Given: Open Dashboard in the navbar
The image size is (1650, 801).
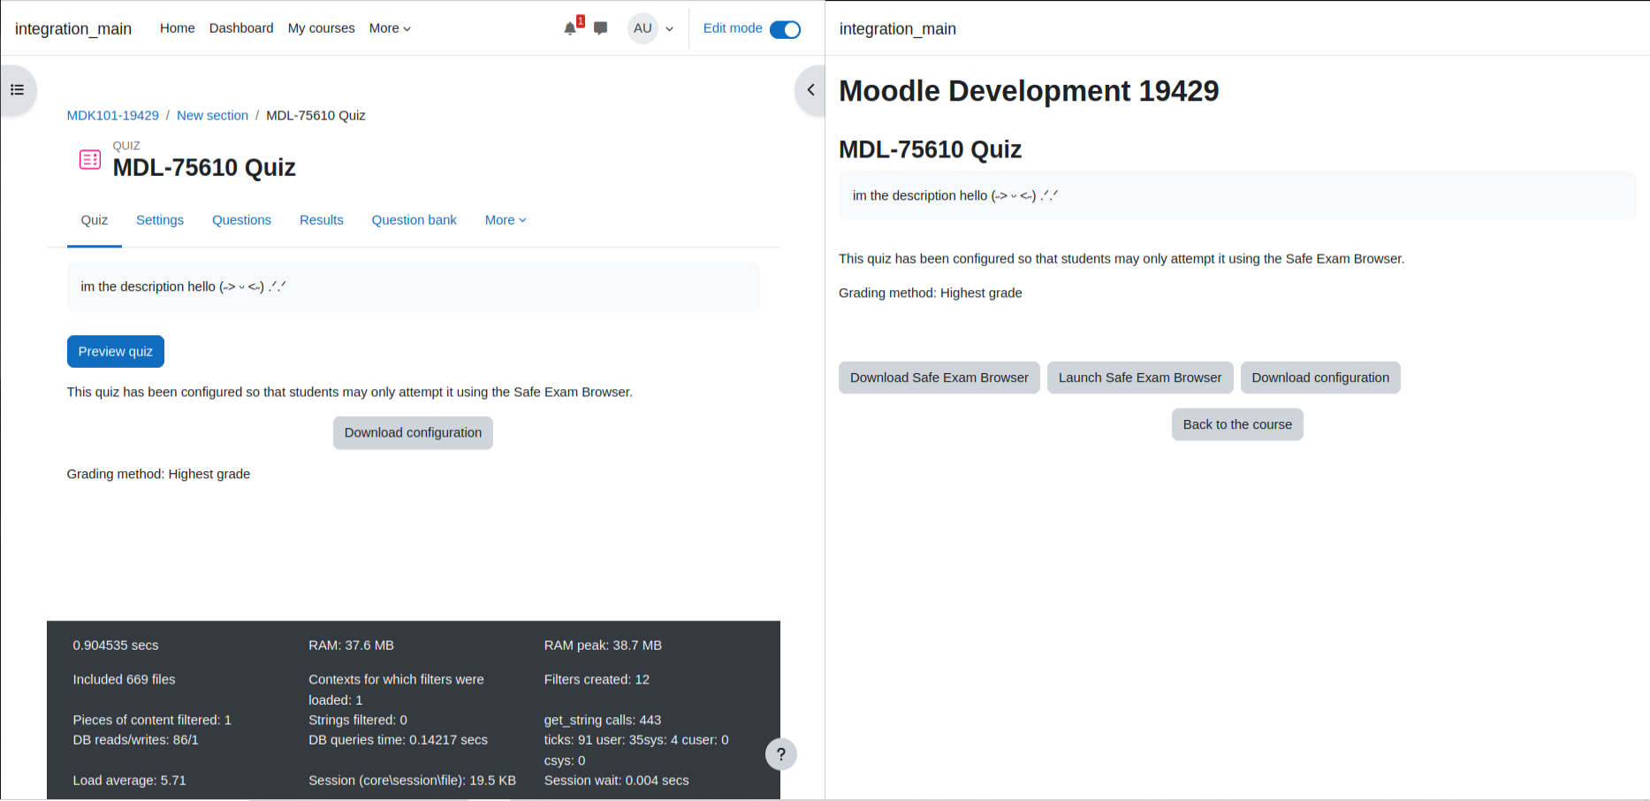Looking at the screenshot, I should [241, 28].
